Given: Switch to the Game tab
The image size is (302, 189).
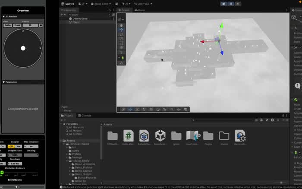Looking at the screenshot, I should coord(140,10).
